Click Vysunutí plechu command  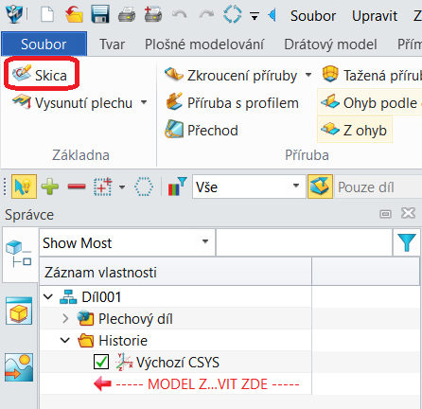(x=72, y=103)
